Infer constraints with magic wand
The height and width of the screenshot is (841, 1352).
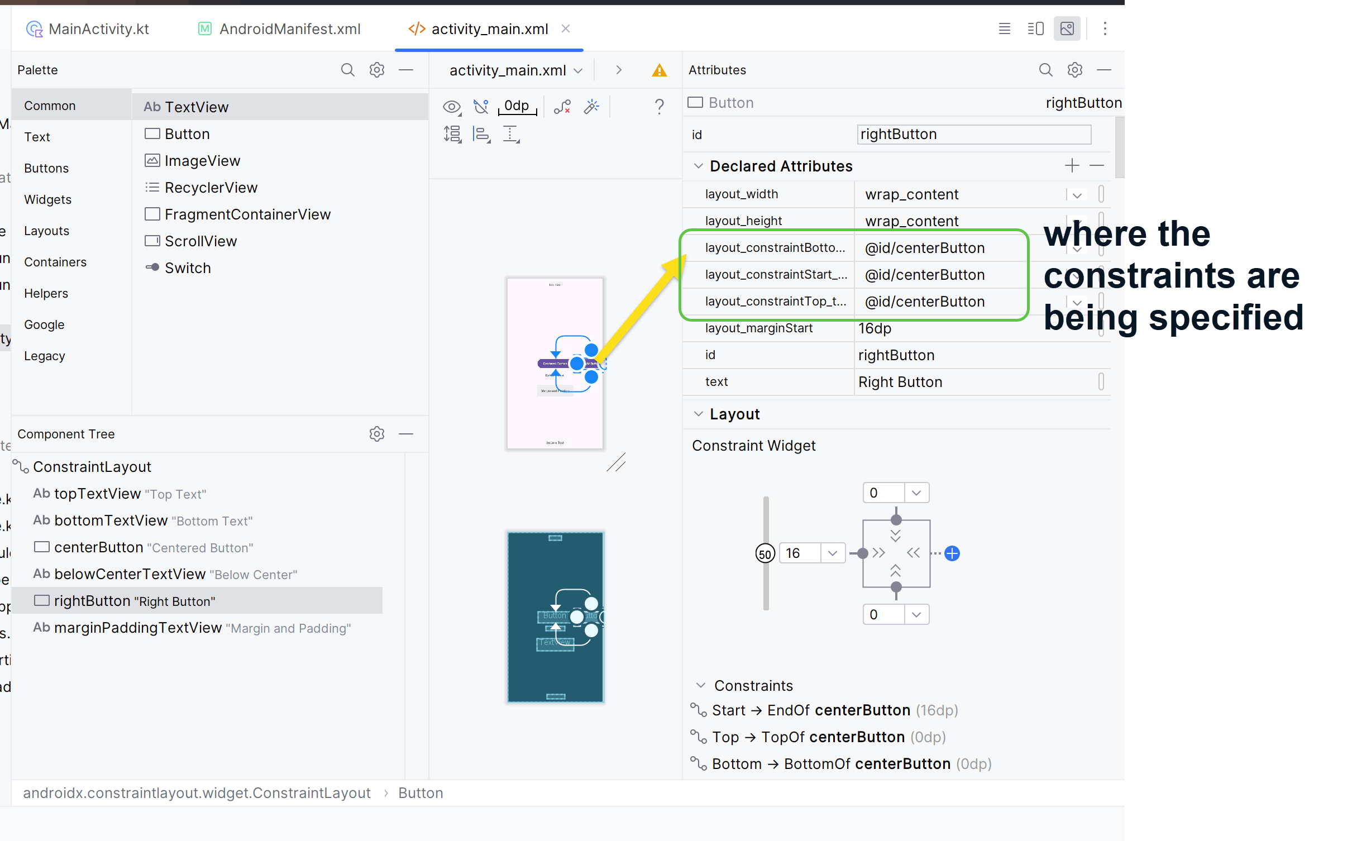click(591, 106)
